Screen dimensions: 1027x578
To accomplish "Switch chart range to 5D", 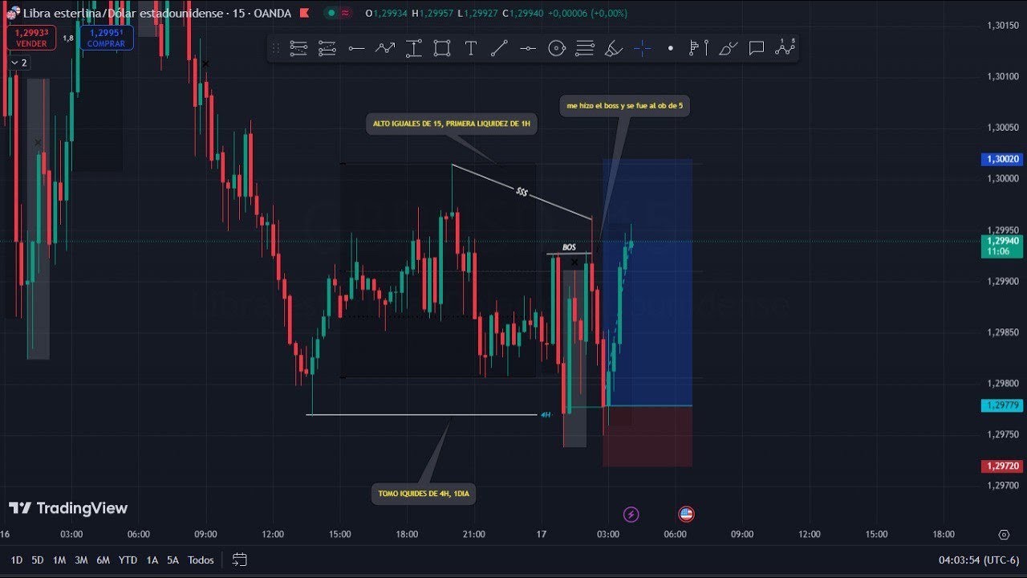I will tap(37, 560).
